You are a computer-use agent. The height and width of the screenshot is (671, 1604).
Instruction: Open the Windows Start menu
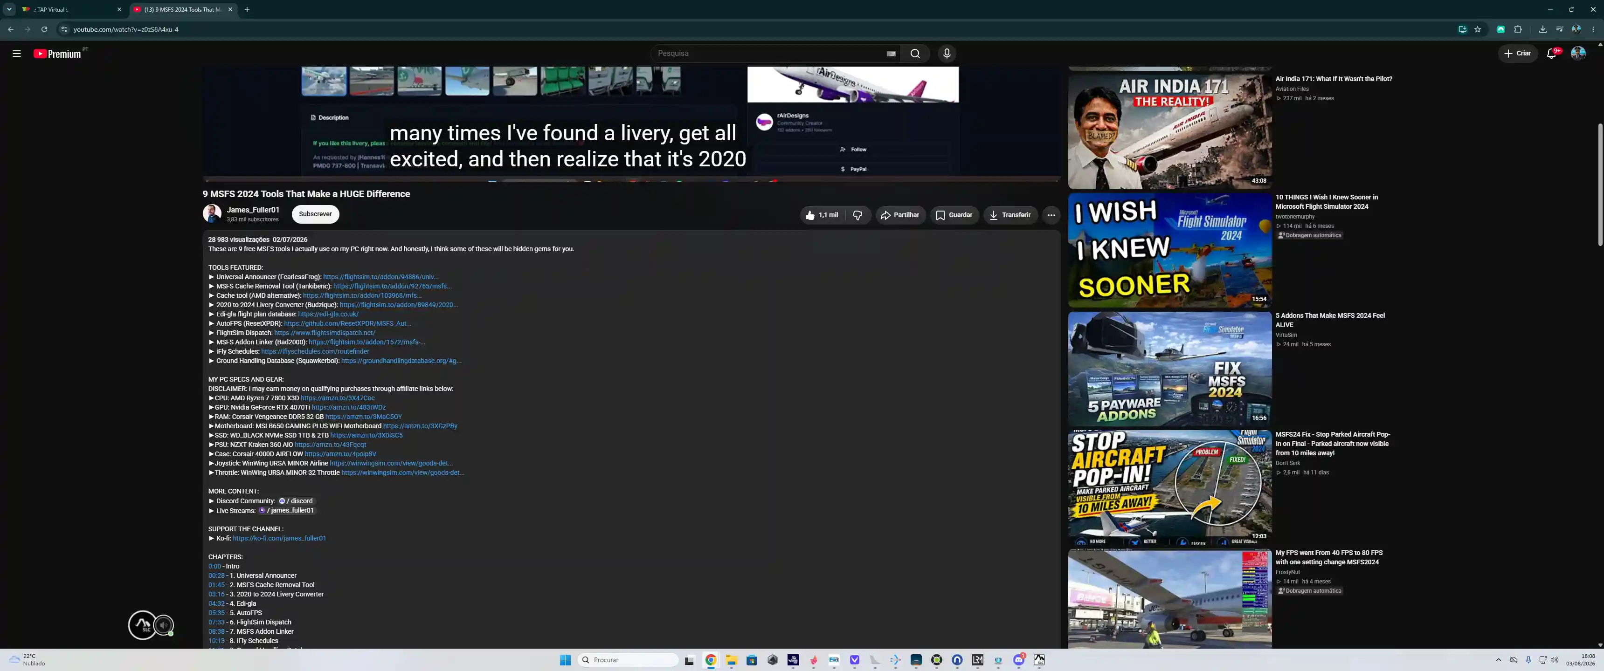coord(566,660)
